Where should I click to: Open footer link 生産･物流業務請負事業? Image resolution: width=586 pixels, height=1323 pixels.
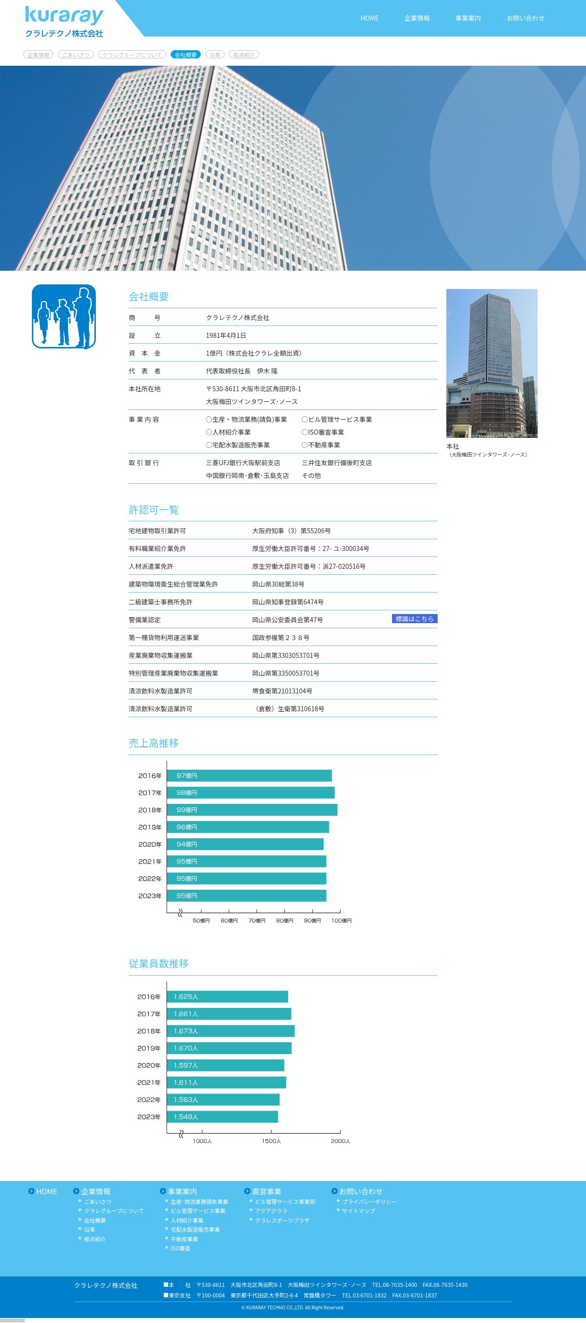[199, 1202]
